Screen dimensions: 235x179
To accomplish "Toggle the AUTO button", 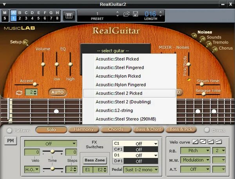I will point(58,92).
